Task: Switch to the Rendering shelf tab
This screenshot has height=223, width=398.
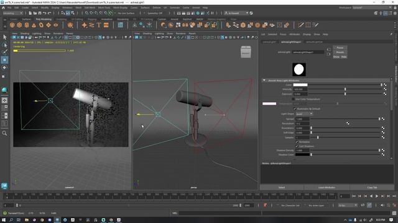Action: 123,19
